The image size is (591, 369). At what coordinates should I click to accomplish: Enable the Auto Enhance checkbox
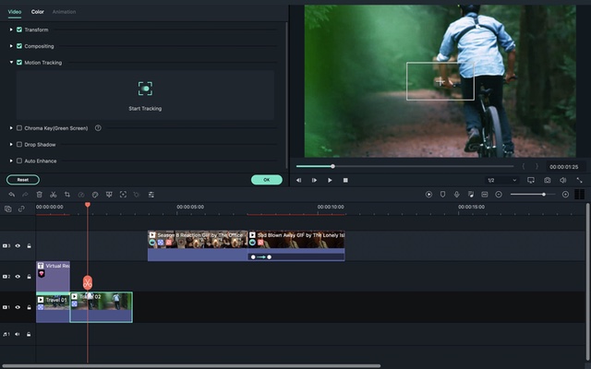(x=19, y=161)
